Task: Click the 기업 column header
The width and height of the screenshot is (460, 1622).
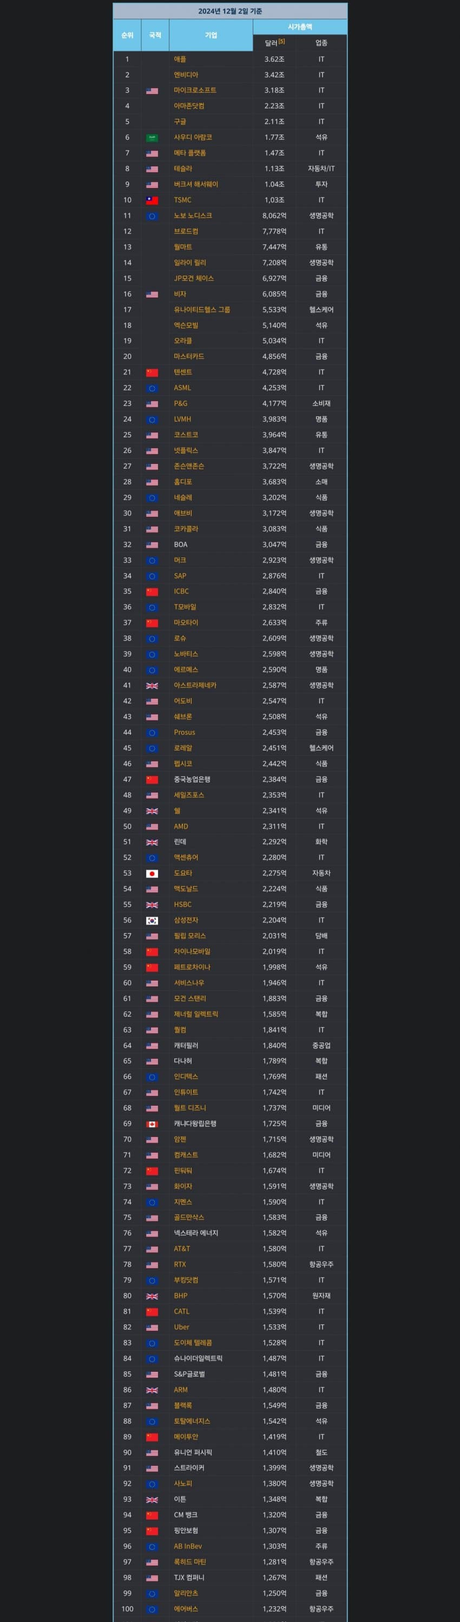Action: pos(211,35)
